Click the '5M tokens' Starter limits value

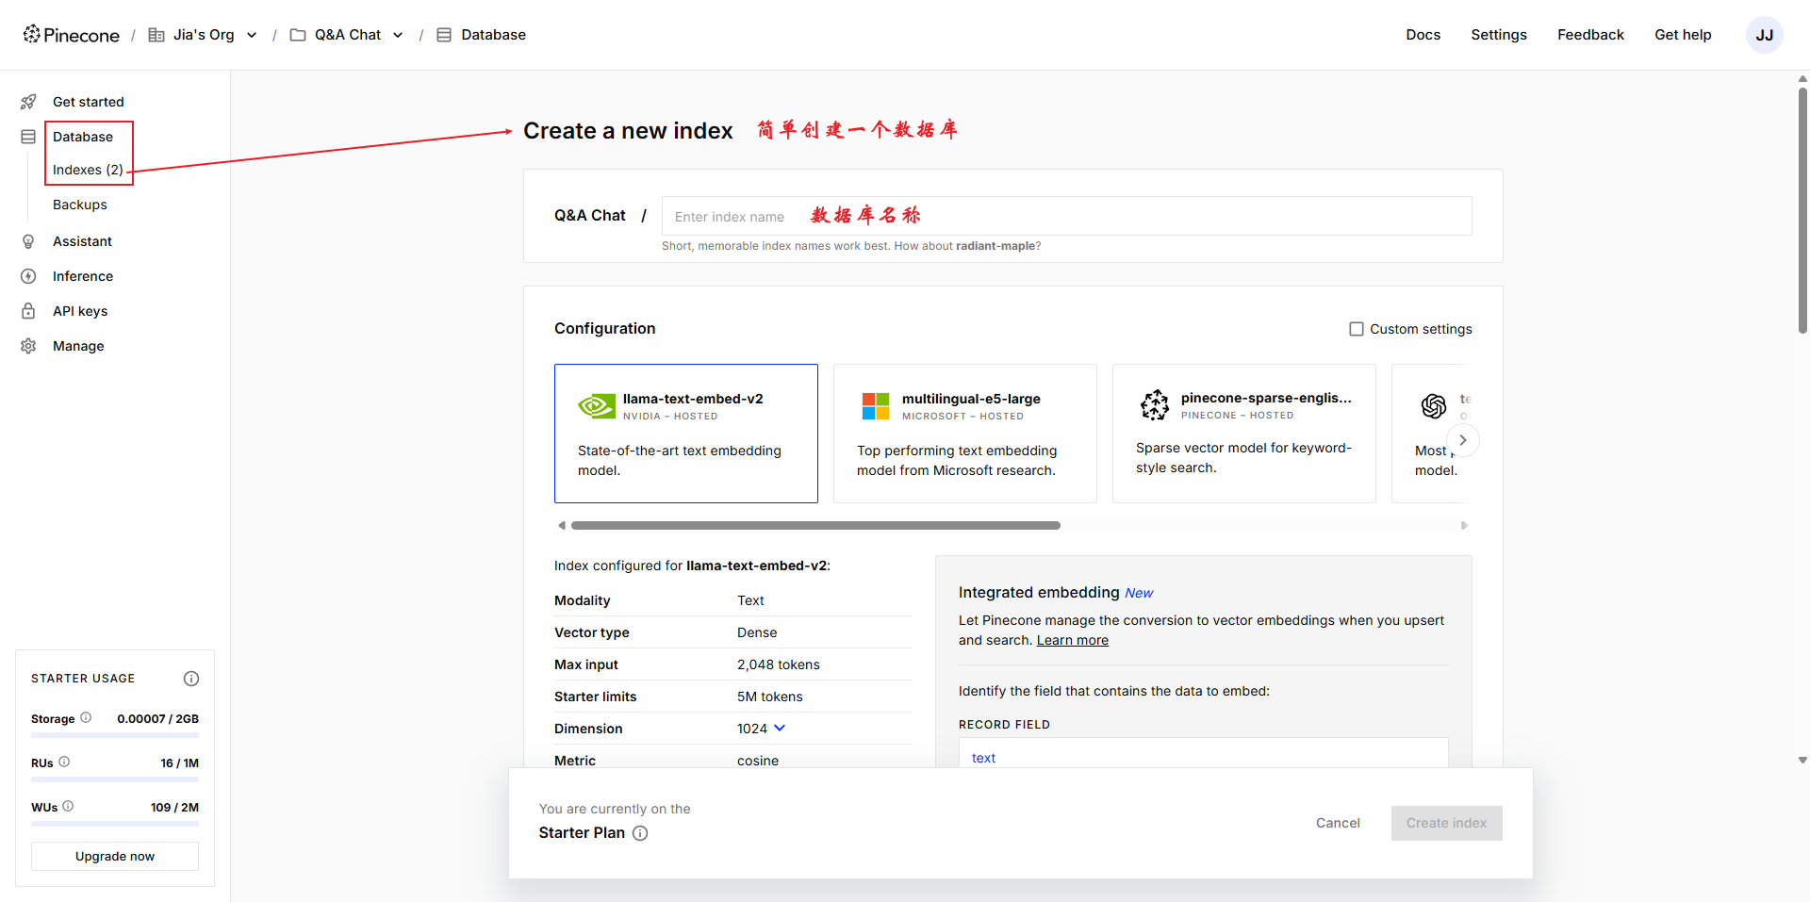point(770,697)
